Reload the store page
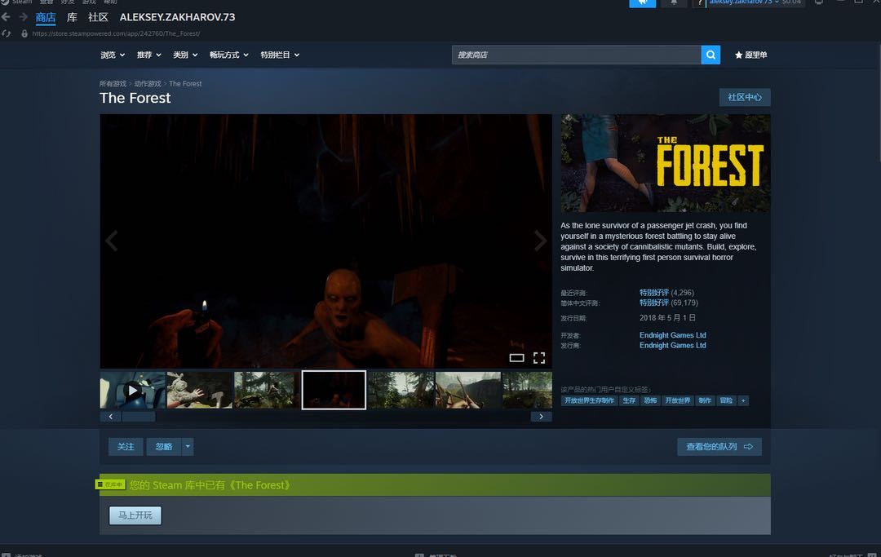The height and width of the screenshot is (557, 881). (7, 33)
